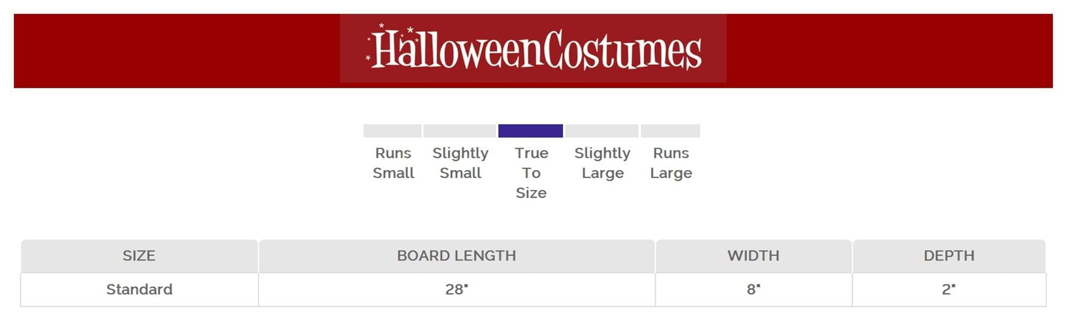Click the Slightly Small text label
The height and width of the screenshot is (327, 1065).
click(460, 163)
